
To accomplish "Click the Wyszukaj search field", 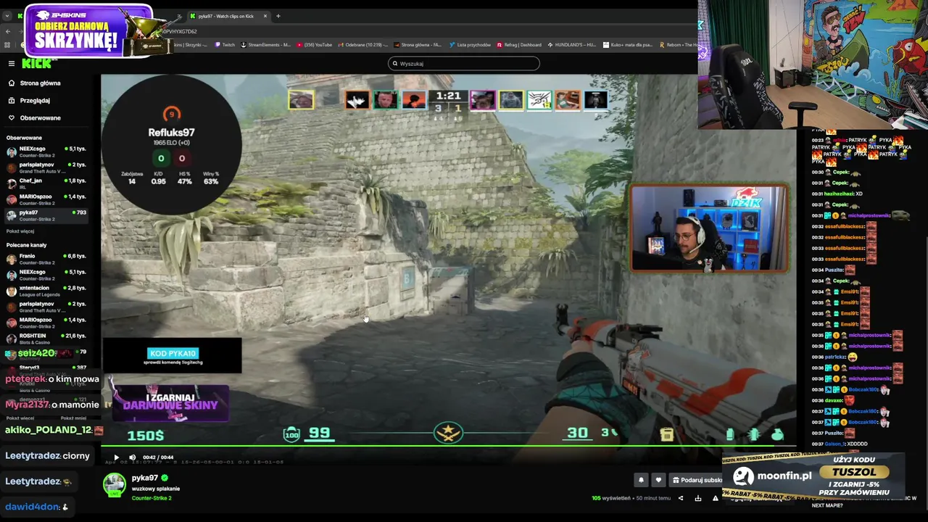I will pos(464,64).
